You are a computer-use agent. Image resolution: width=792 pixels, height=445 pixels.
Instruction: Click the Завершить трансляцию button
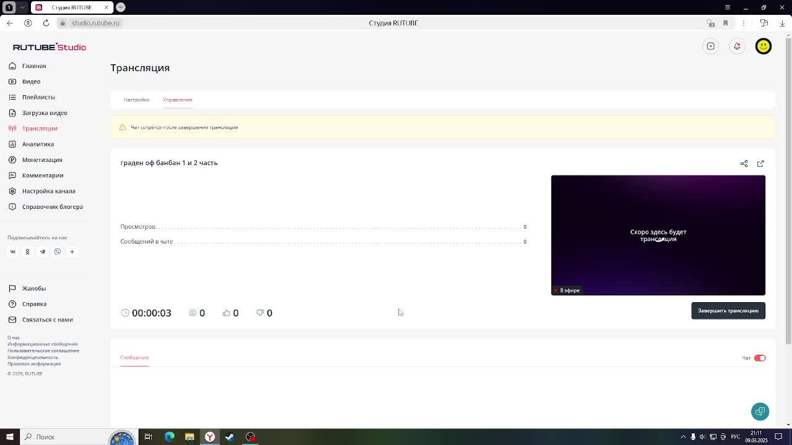728,311
